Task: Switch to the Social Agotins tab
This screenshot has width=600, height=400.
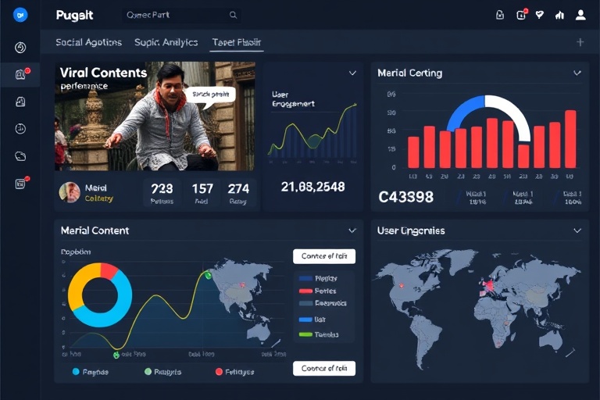Action: tap(88, 42)
